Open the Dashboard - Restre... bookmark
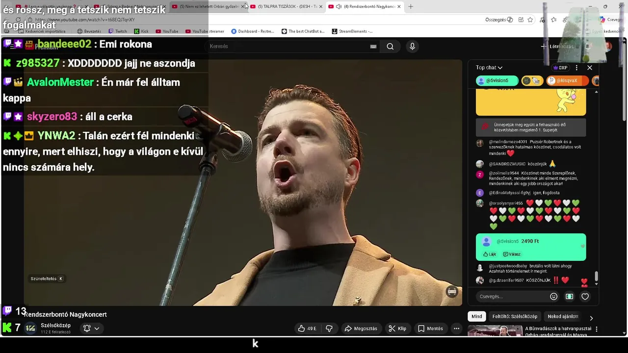The width and height of the screenshot is (628, 353). click(253, 31)
